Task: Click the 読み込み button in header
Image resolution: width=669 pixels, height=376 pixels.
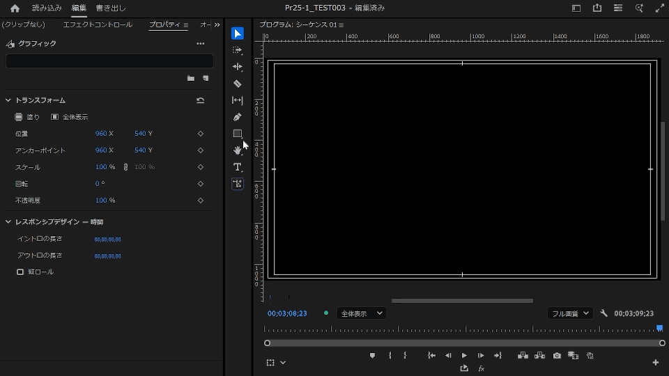Action: point(47,8)
